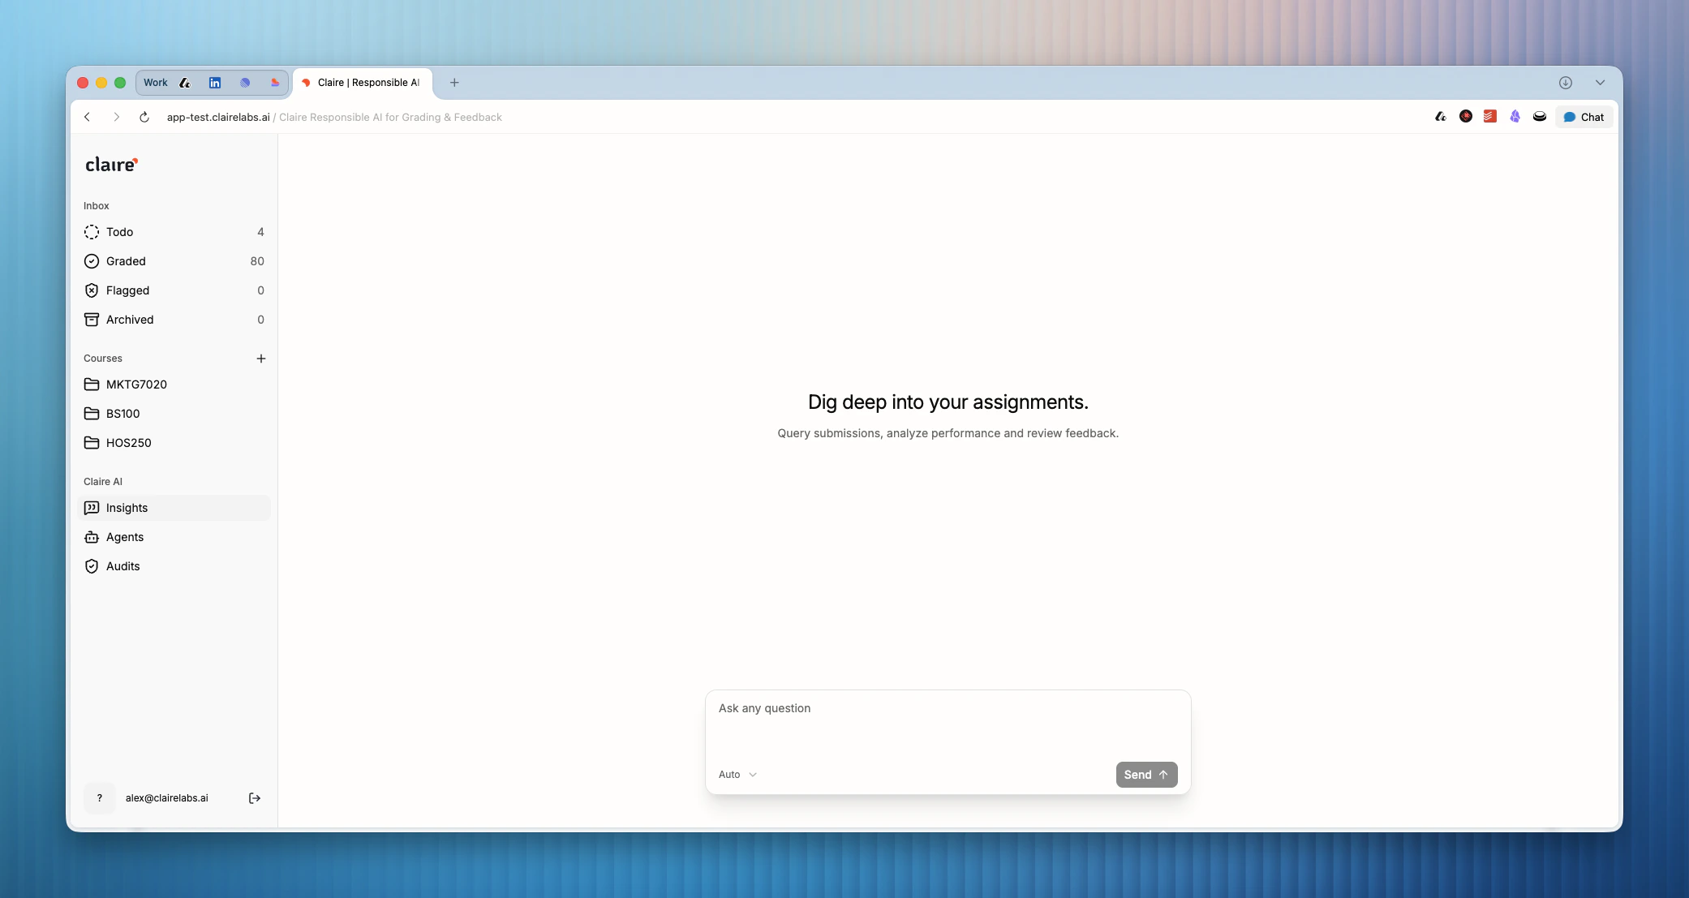The image size is (1689, 898).
Task: Expand the browser tab list chevron
Action: [1600, 83]
